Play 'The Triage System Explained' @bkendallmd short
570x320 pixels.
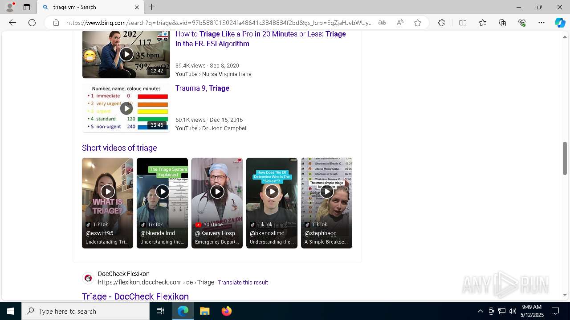coord(162,203)
